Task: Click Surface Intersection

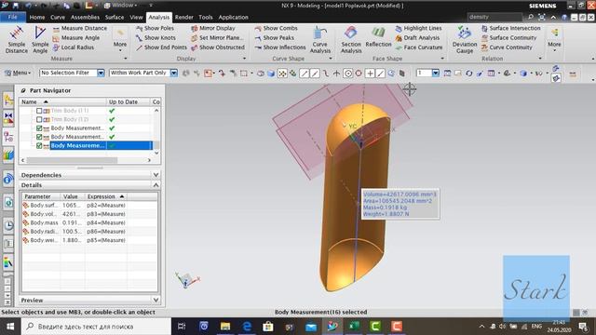Action: coord(511,29)
